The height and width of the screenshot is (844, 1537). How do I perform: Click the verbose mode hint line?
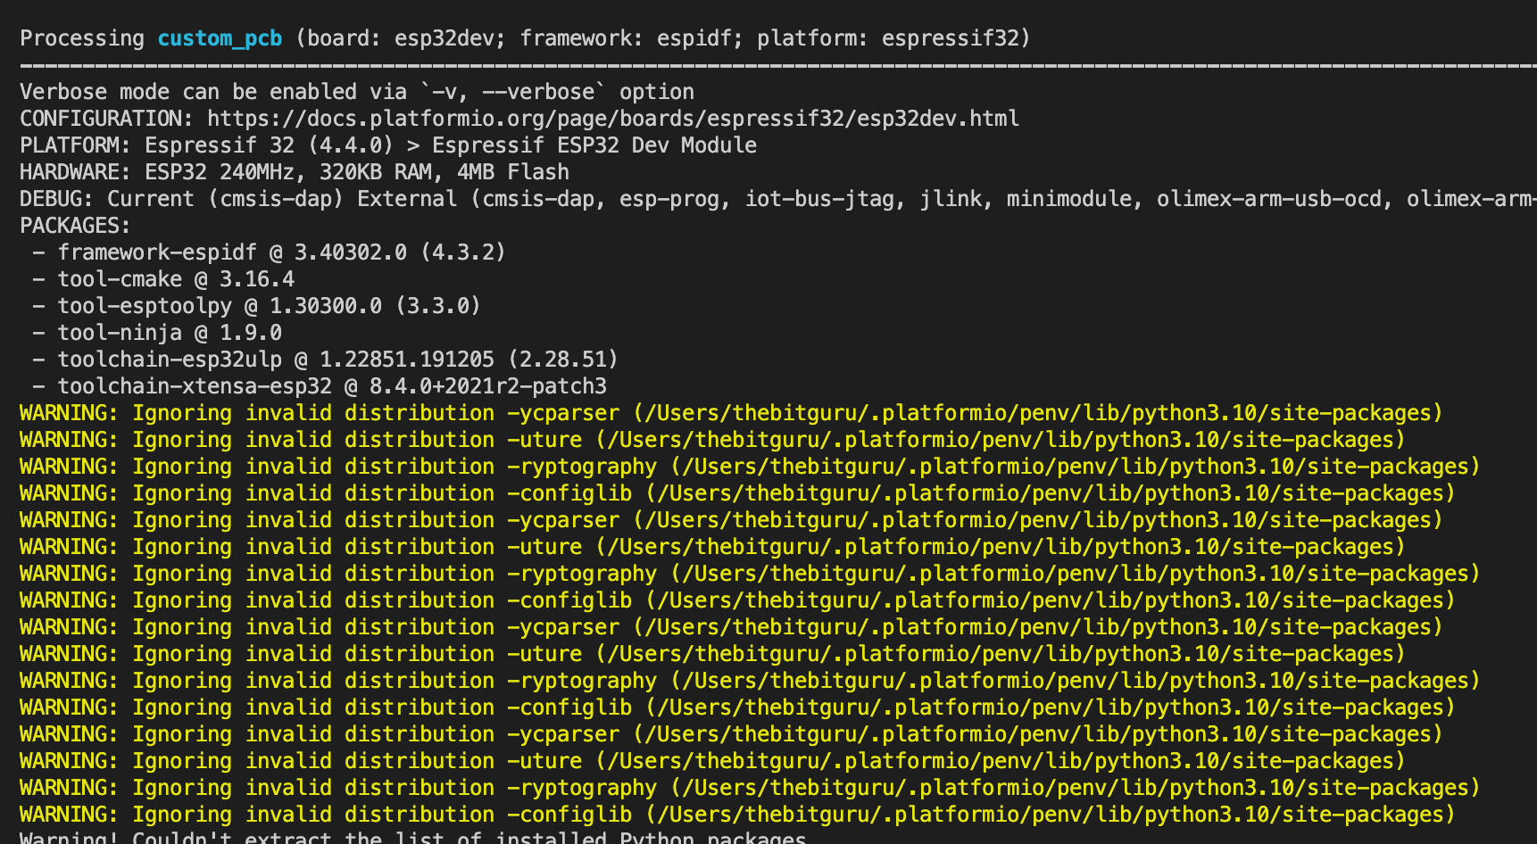(x=356, y=92)
